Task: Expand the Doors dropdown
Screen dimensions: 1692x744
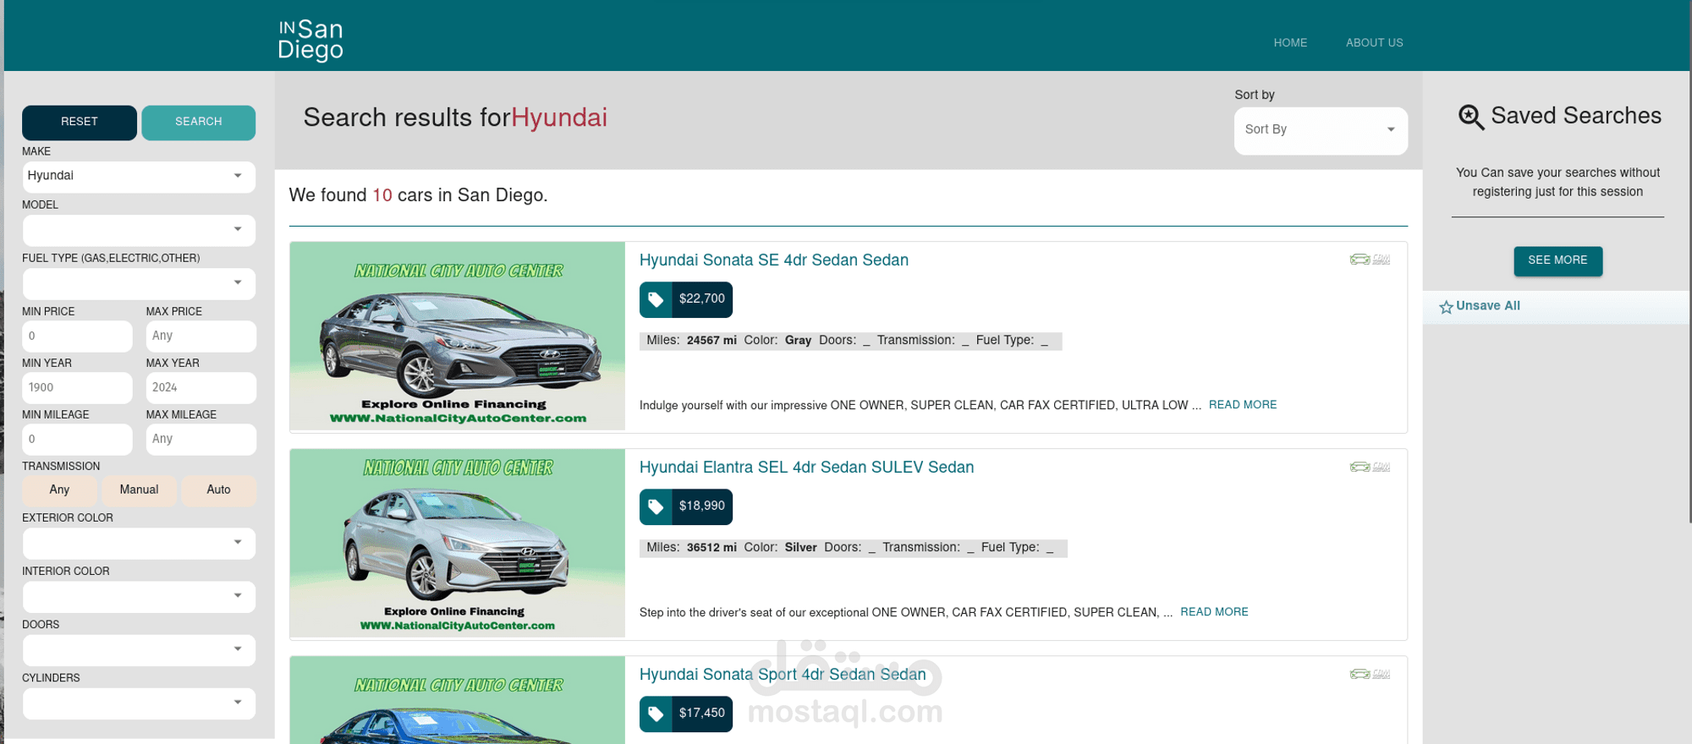Action: coord(139,650)
